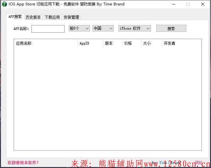211x168 pixels.
Task: Sort by 版本 column header
Action: (x=112, y=43)
